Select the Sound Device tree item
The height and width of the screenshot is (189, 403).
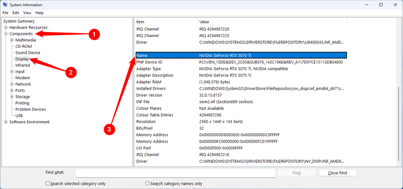click(x=28, y=53)
